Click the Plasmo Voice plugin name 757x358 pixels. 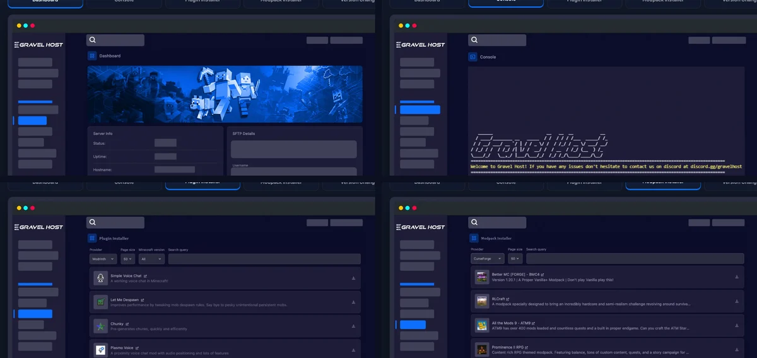[x=122, y=347]
